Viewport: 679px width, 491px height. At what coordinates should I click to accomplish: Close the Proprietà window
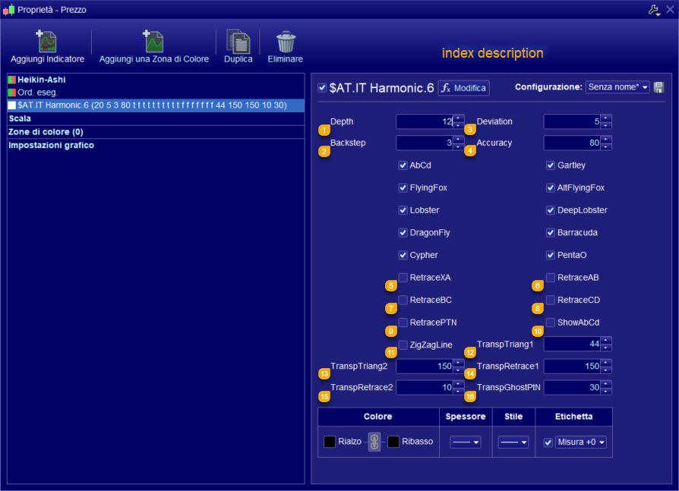pos(670,10)
